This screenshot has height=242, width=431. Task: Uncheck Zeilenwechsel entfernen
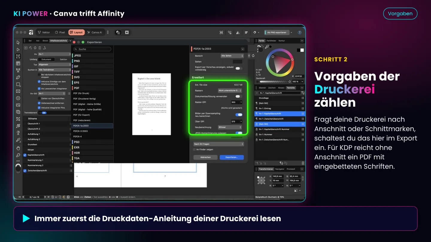pyautogui.click(x=39, y=103)
